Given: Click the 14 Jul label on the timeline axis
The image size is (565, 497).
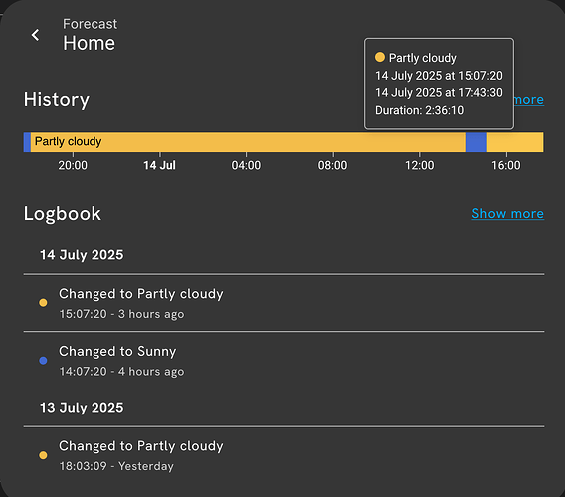Looking at the screenshot, I should [x=159, y=165].
